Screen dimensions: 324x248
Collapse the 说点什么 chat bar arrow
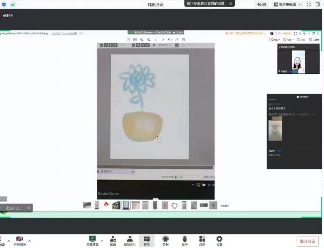29,208
